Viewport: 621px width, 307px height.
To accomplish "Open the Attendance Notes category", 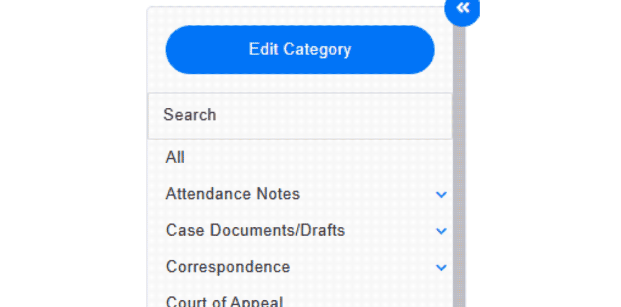I will click(x=233, y=194).
